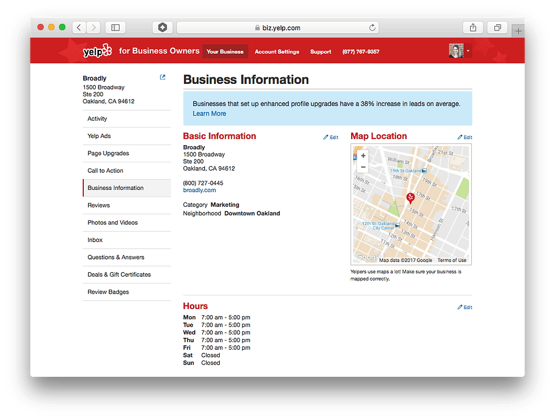Click the 12th St Oakland City Center station icon
555x420 pixels.
click(398, 225)
